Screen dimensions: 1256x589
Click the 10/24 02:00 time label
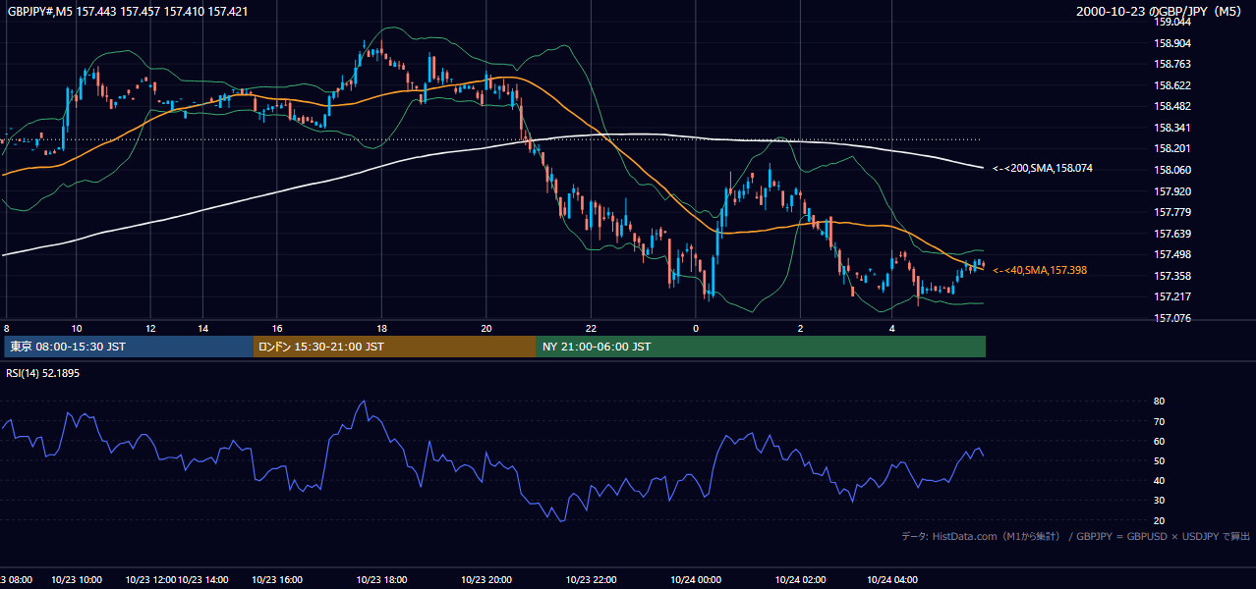click(x=800, y=580)
